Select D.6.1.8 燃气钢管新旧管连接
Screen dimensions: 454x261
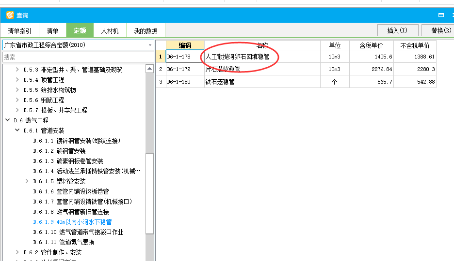click(71, 212)
